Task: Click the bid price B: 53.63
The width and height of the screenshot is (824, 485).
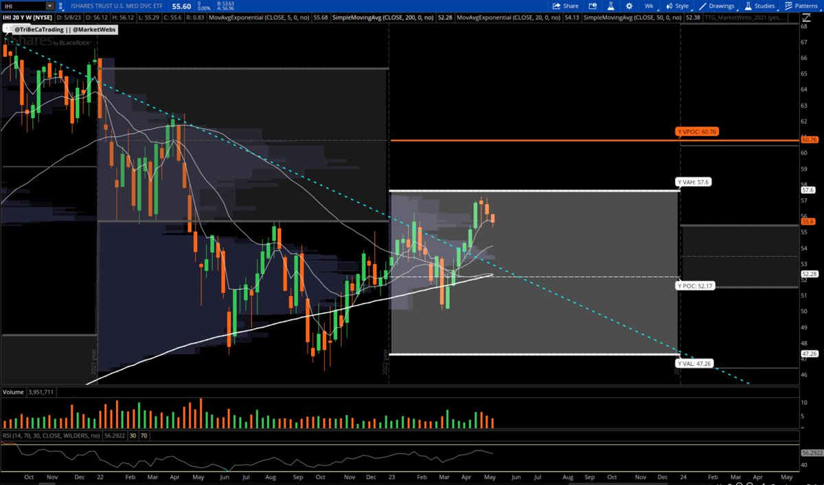Action: pos(225,3)
